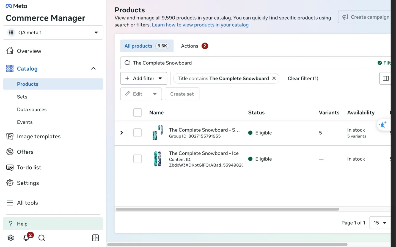Click Learn how to view products link
Screen dimensions: 396x247
point(200,25)
